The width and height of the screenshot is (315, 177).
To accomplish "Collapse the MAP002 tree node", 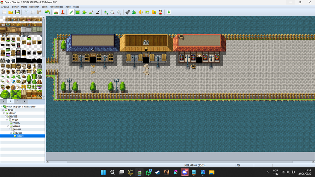I will pos(4,113).
